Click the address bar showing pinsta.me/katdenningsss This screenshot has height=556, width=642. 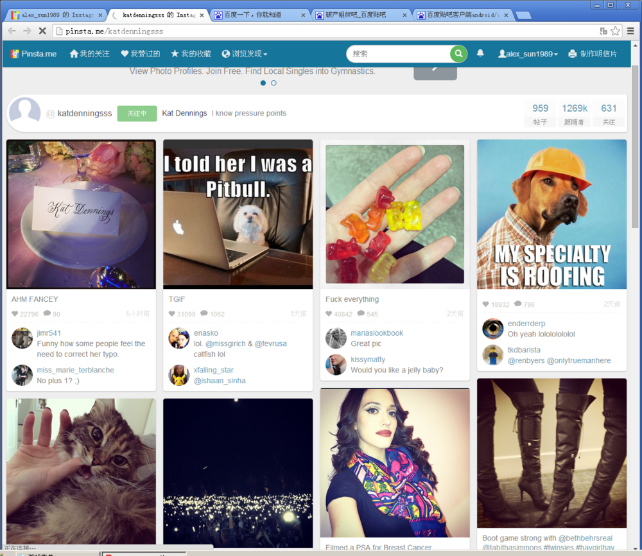pos(327,31)
